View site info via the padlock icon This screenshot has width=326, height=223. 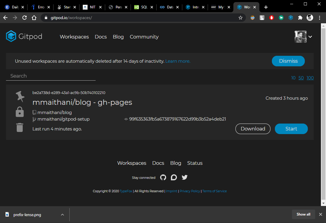46,18
